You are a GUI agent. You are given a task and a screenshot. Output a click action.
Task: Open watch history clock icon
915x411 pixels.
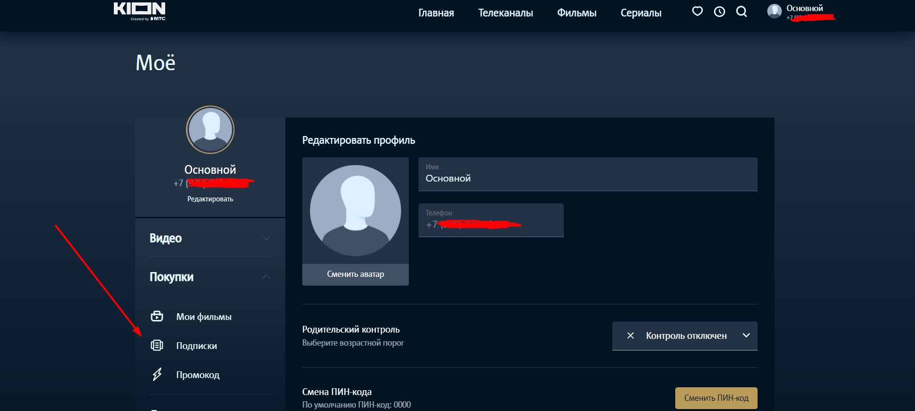tap(719, 12)
